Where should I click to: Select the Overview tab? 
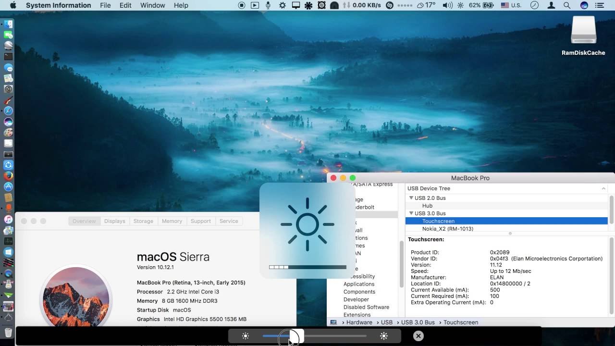click(x=84, y=221)
